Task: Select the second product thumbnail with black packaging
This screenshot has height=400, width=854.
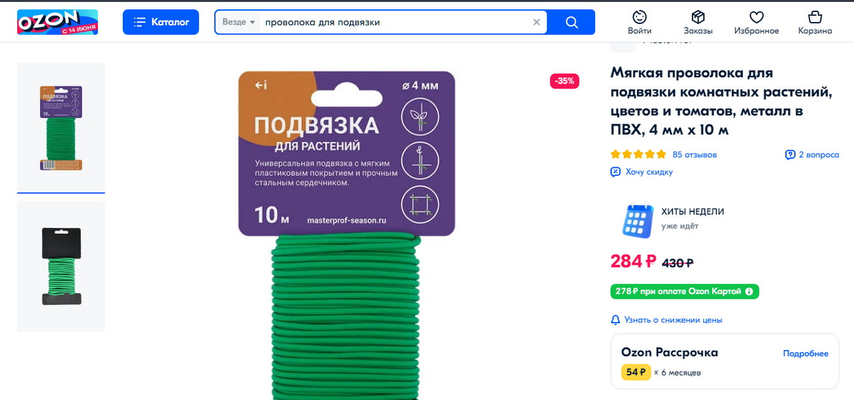Action: 61,266
